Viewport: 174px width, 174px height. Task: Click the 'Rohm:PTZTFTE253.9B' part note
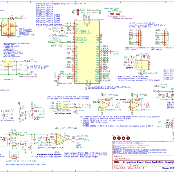[x=28, y=77]
